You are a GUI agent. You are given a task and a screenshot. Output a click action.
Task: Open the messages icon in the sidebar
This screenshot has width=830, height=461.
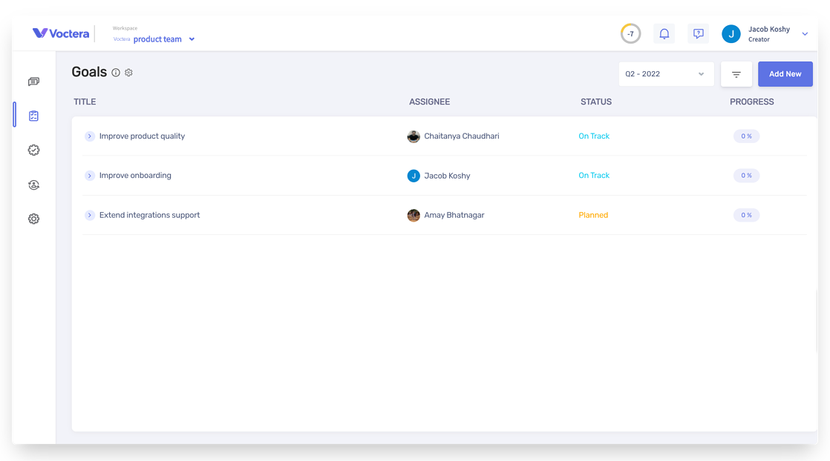(34, 82)
